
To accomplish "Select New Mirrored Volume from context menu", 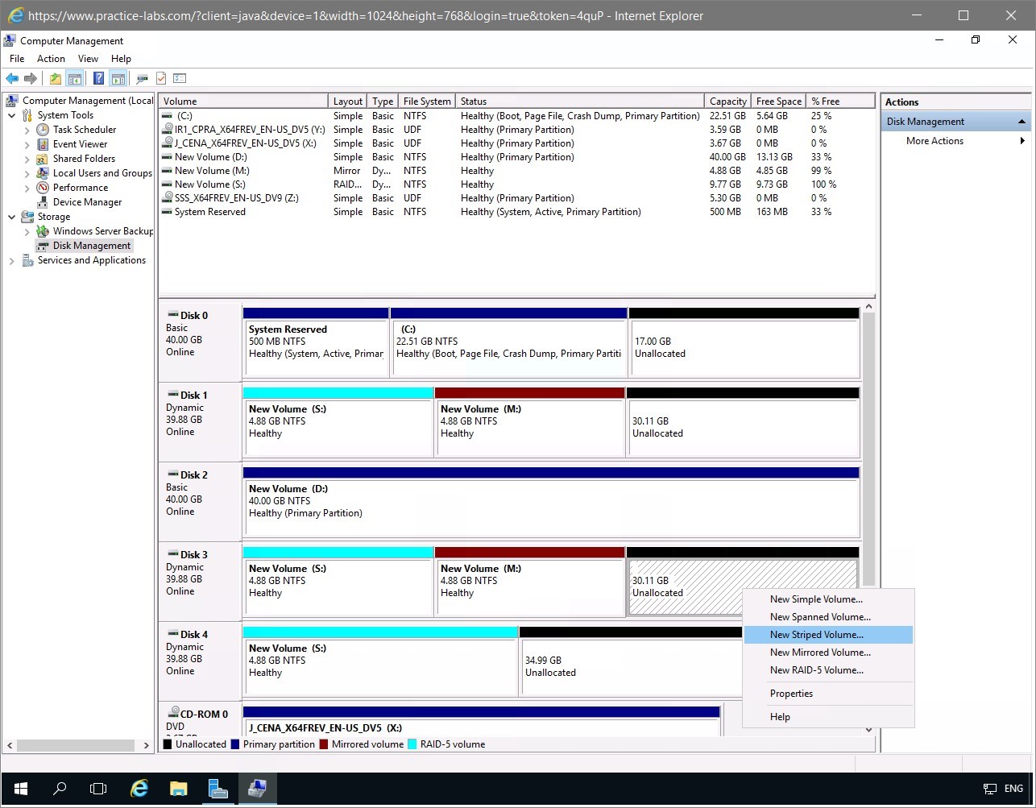I will [820, 653].
